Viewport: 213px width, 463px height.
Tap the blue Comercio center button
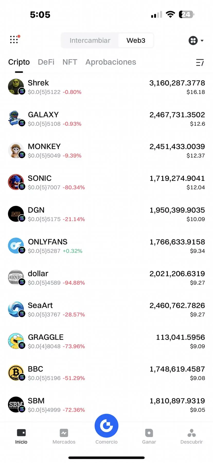(x=106, y=426)
